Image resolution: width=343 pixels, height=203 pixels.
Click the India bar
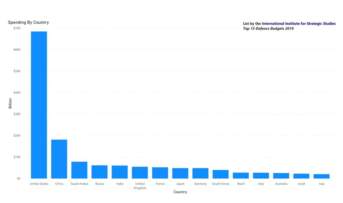pos(120,172)
